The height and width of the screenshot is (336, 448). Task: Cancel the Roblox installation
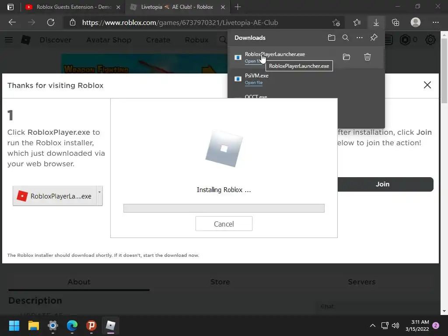point(224,224)
